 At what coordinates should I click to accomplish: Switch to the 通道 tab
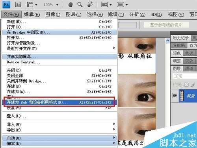(189, 68)
